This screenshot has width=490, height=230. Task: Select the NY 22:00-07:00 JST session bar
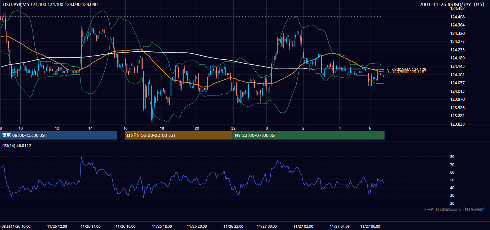[308, 135]
